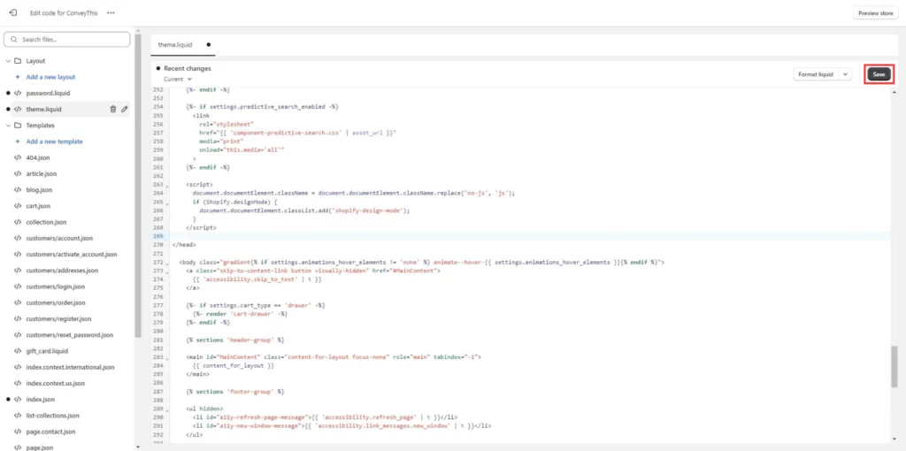Click the exit editor back icon

13,12
